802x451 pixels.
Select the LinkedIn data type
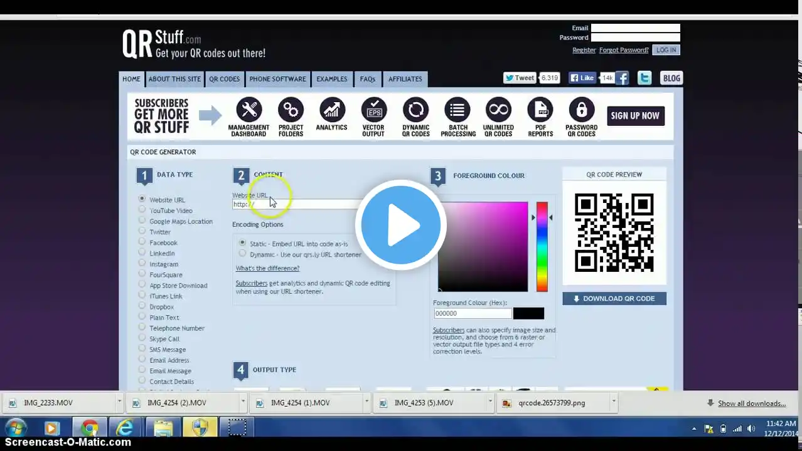coord(142,252)
